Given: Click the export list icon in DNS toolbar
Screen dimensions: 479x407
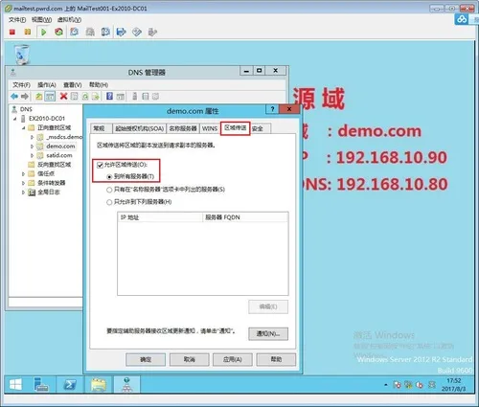Looking at the screenshot, I should pos(95,96).
